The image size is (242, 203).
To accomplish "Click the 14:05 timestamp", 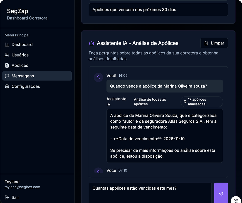I will [123, 76].
